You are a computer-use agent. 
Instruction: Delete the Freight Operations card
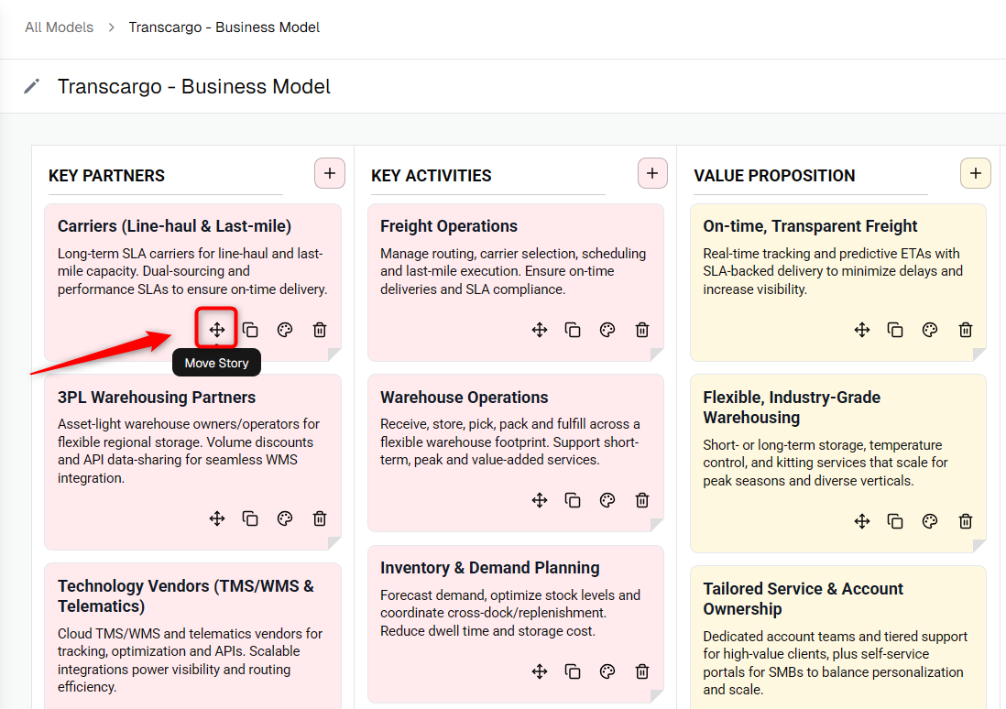(x=642, y=330)
